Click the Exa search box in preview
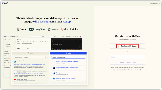 pos(68,57)
